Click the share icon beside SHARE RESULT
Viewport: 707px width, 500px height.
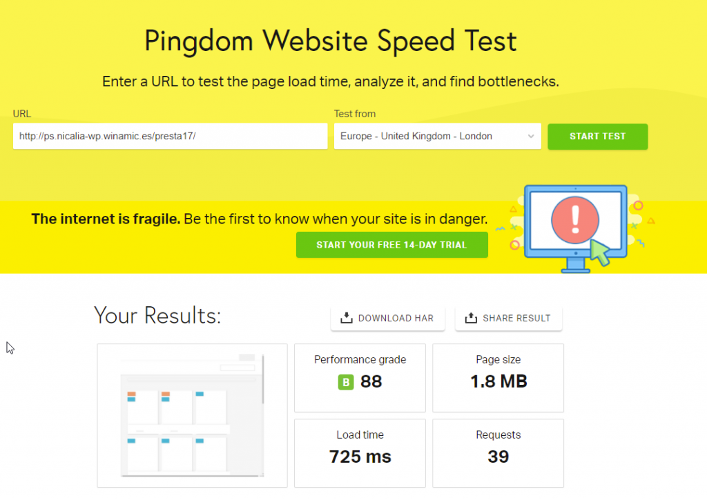click(x=472, y=318)
